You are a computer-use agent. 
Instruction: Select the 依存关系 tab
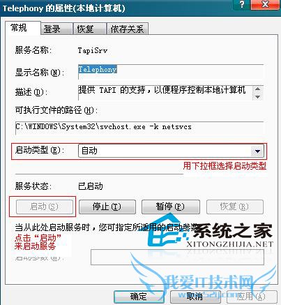pyautogui.click(x=127, y=29)
